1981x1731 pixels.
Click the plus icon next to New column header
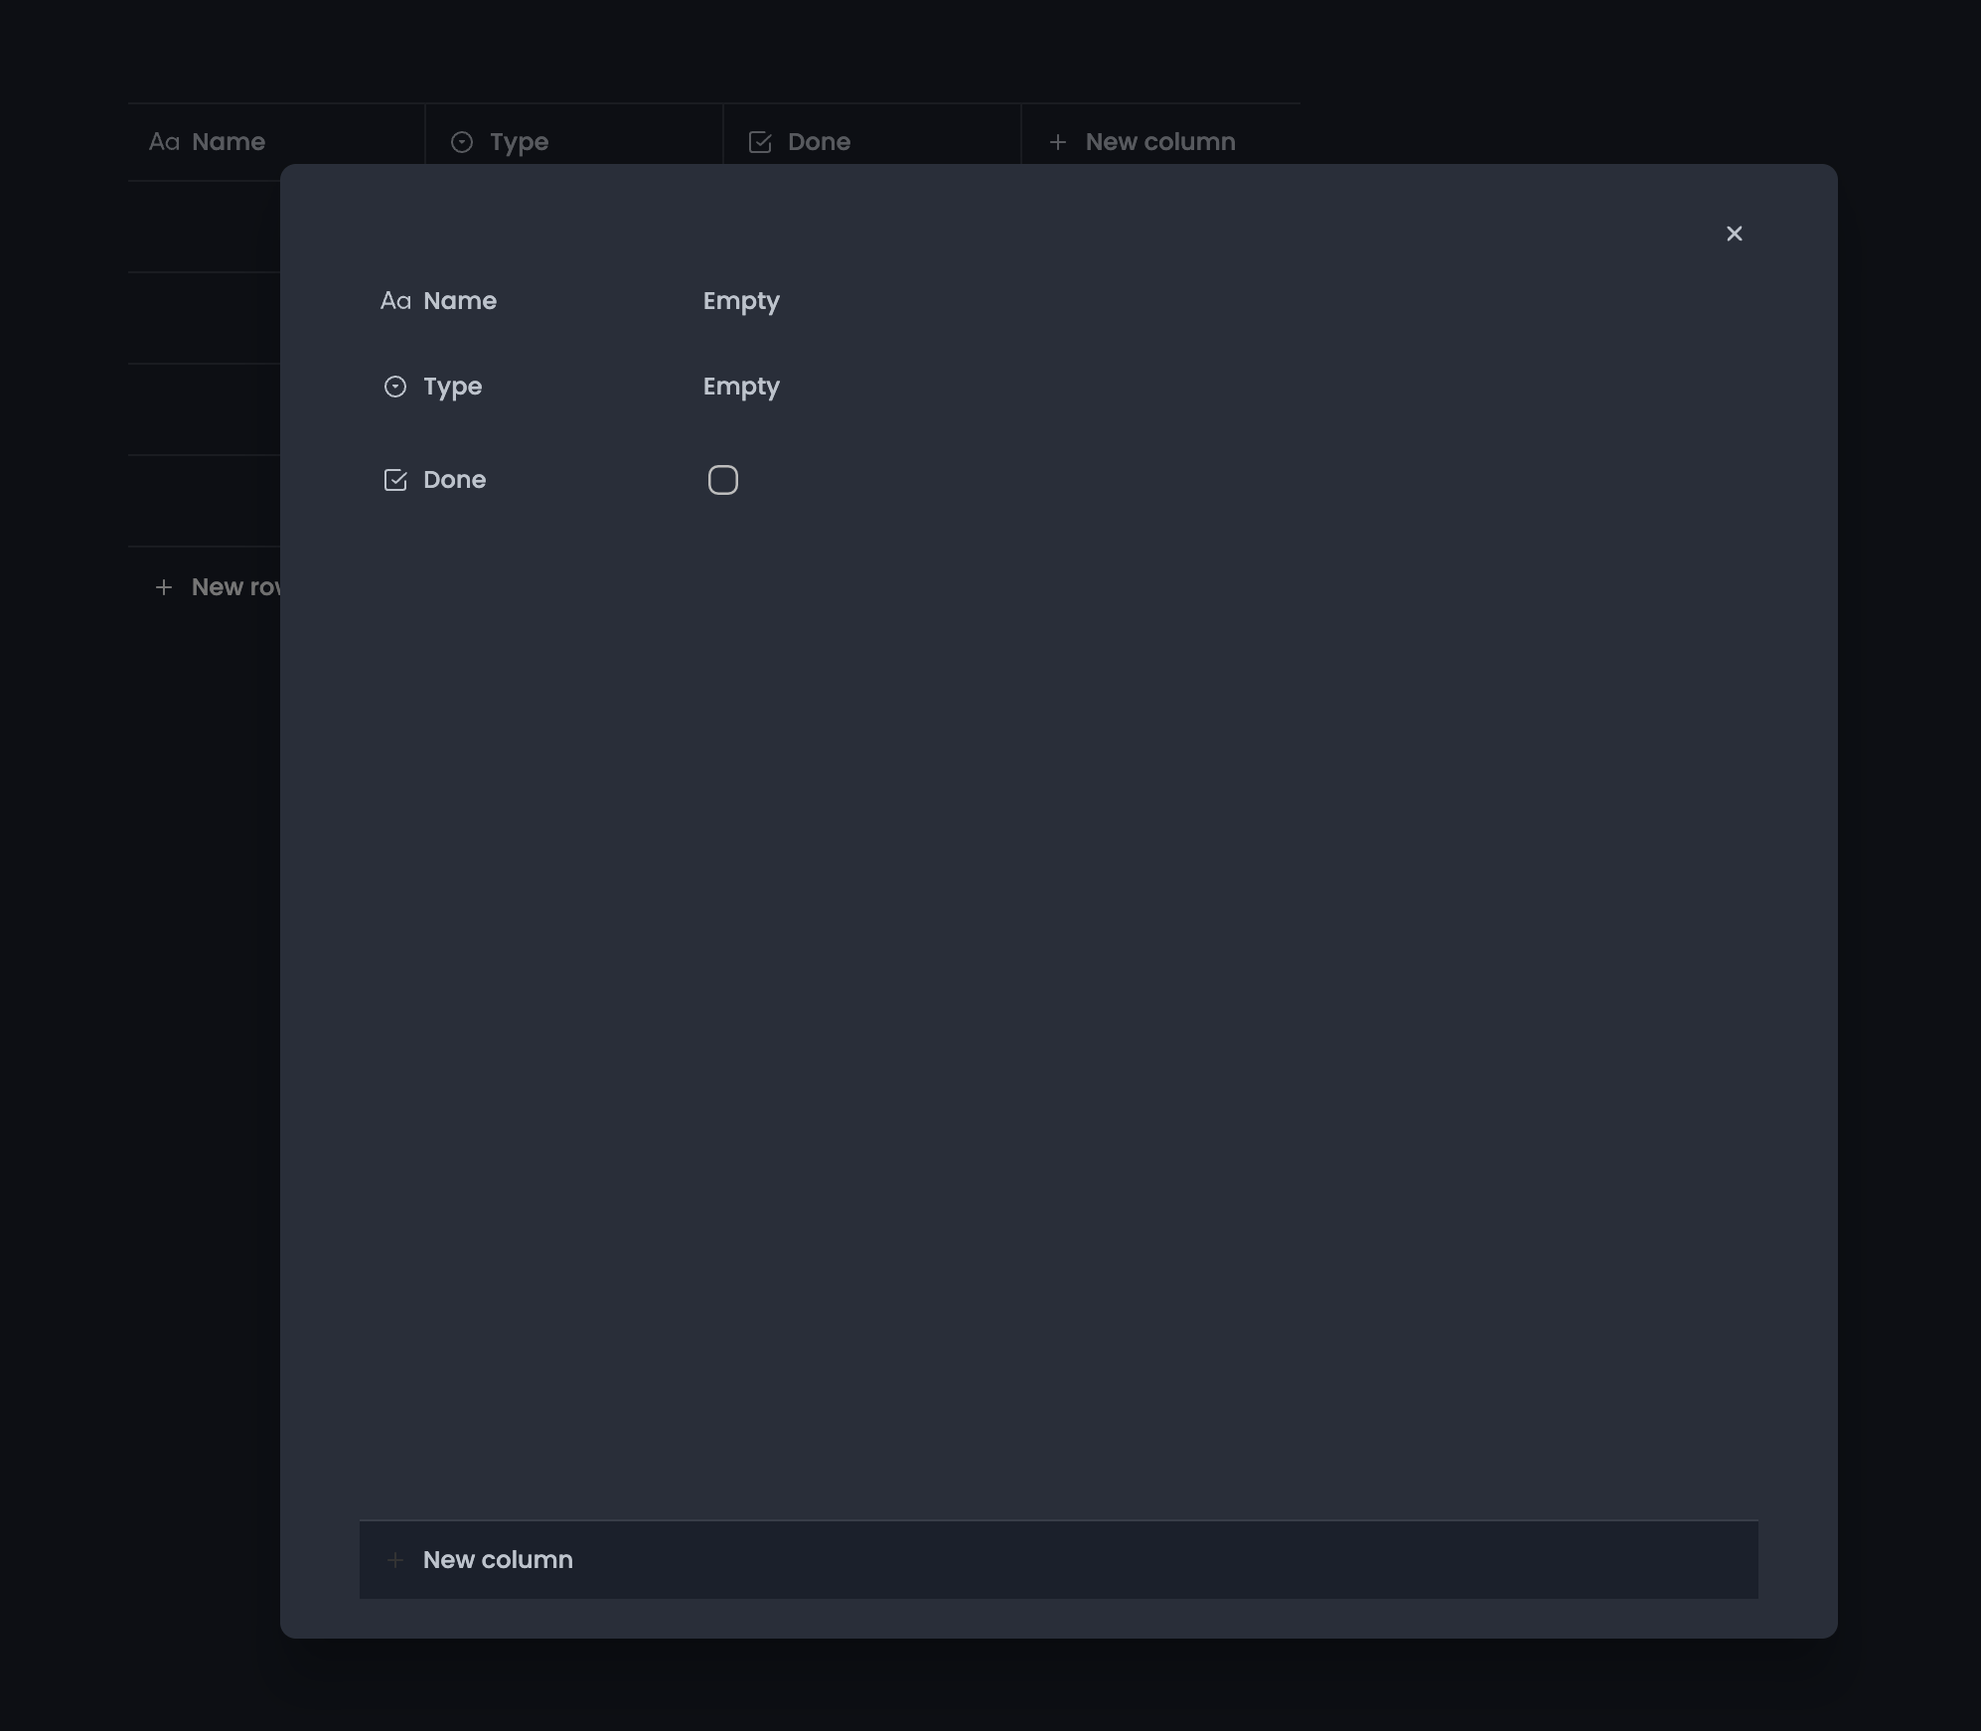click(x=1057, y=141)
